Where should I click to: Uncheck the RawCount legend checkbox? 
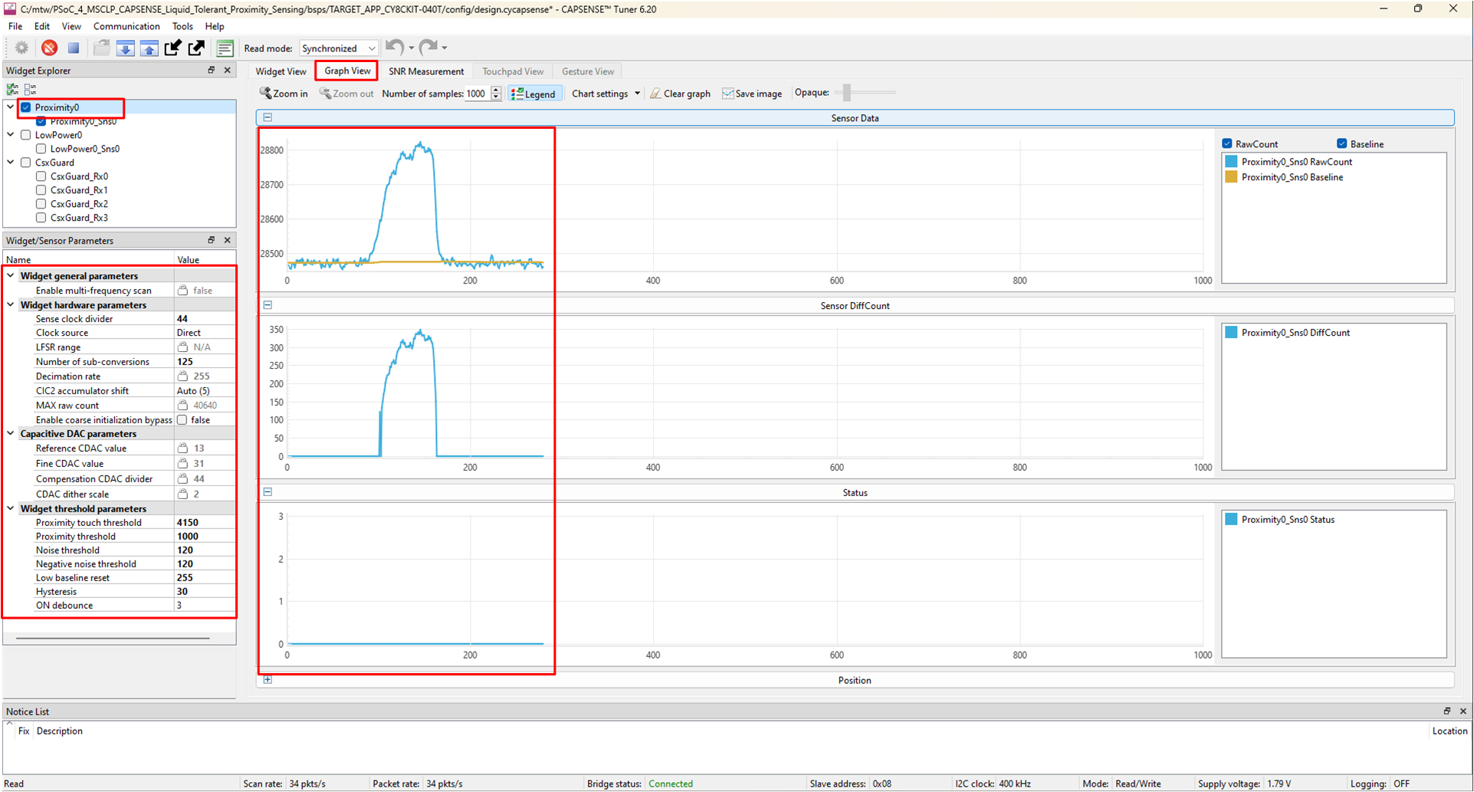pos(1227,143)
